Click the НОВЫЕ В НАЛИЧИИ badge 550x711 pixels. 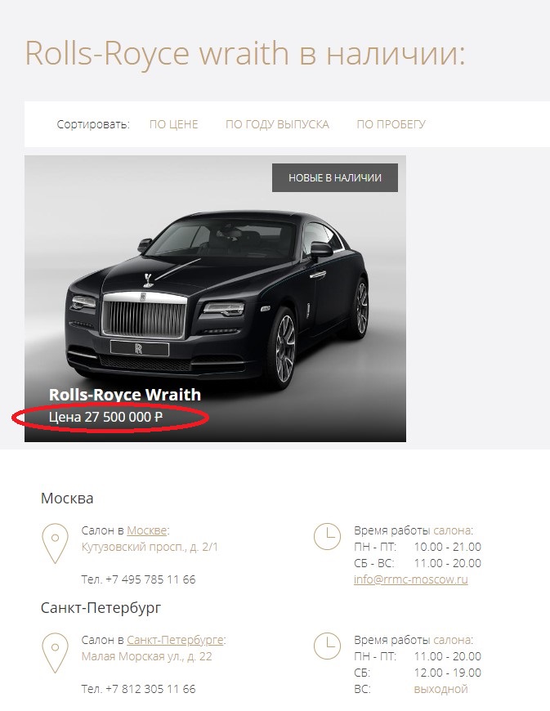click(x=335, y=178)
